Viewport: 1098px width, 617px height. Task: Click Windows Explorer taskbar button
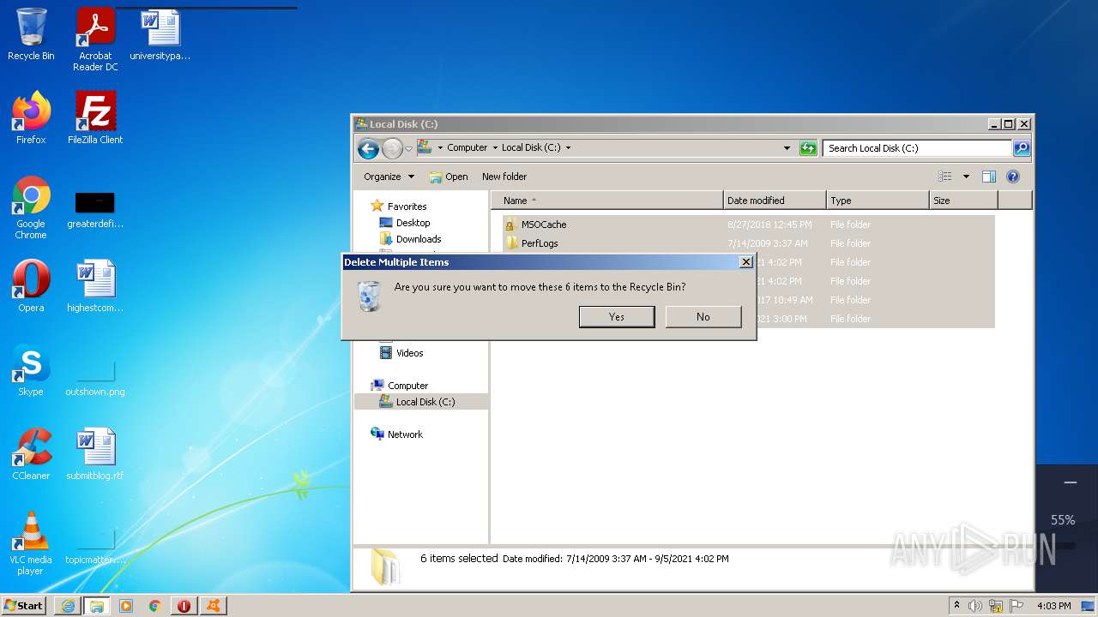click(x=97, y=606)
